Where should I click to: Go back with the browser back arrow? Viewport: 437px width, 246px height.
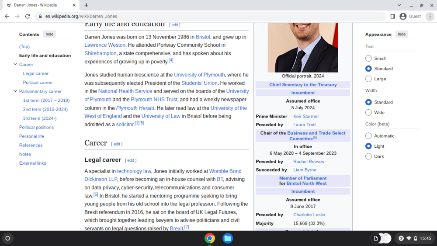(x=7, y=17)
